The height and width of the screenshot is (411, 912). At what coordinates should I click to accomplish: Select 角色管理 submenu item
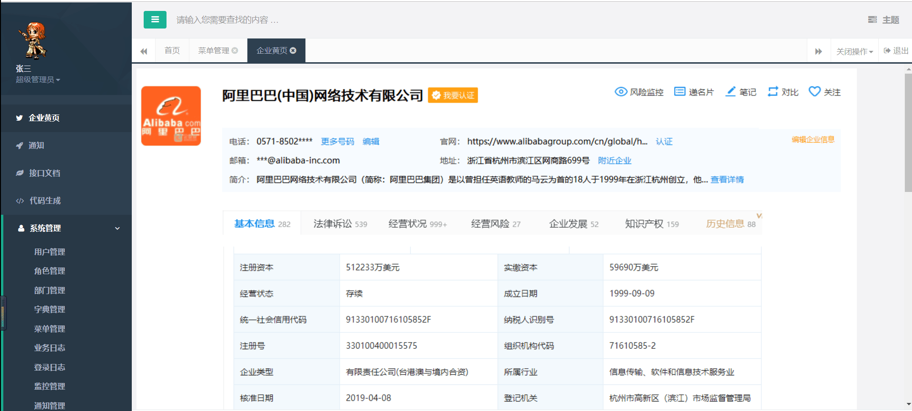click(49, 271)
